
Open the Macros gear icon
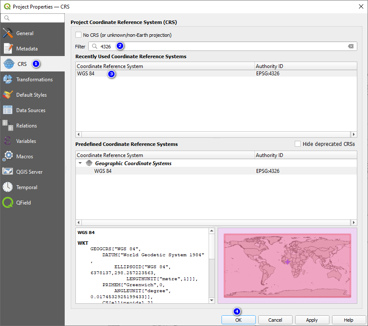pos(8,156)
